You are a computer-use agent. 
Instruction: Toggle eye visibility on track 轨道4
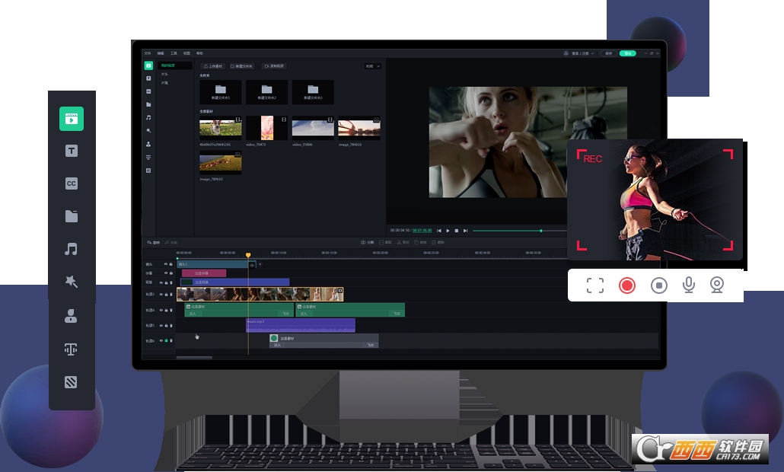(x=161, y=310)
